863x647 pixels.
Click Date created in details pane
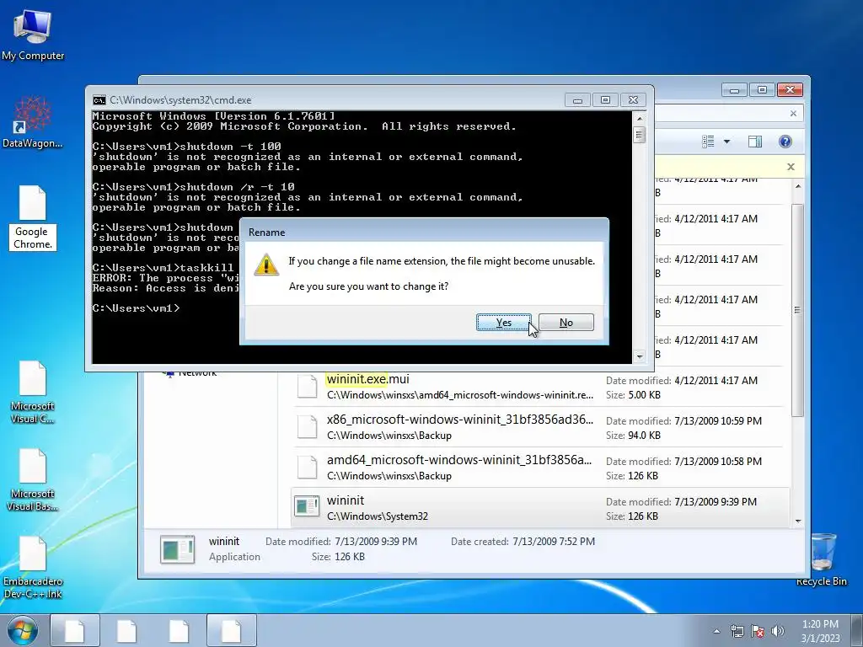point(523,542)
